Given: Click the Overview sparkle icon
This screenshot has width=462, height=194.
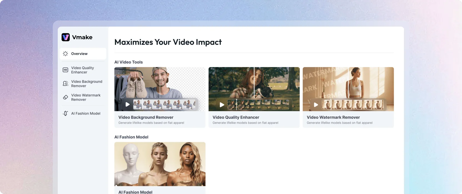Looking at the screenshot, I should tap(66, 53).
